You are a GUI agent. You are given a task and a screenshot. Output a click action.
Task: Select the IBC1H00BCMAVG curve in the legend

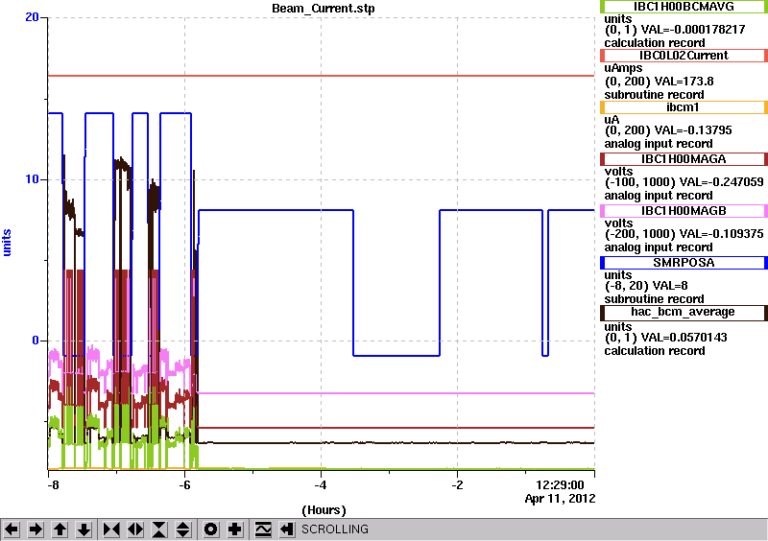684,7
